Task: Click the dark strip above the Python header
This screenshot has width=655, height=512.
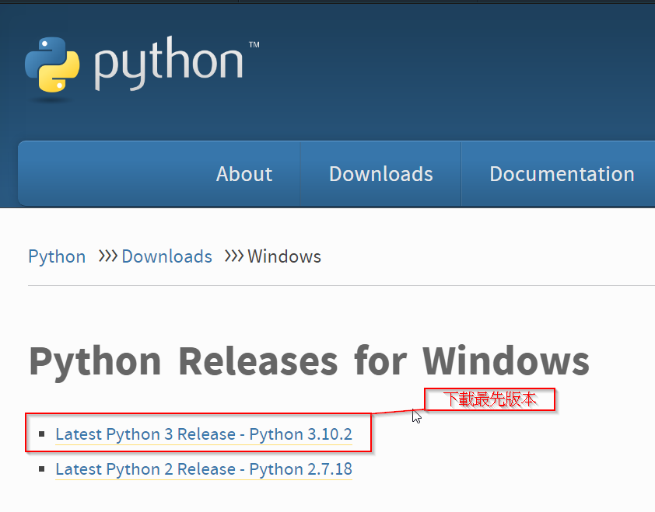Action: tap(327, 2)
